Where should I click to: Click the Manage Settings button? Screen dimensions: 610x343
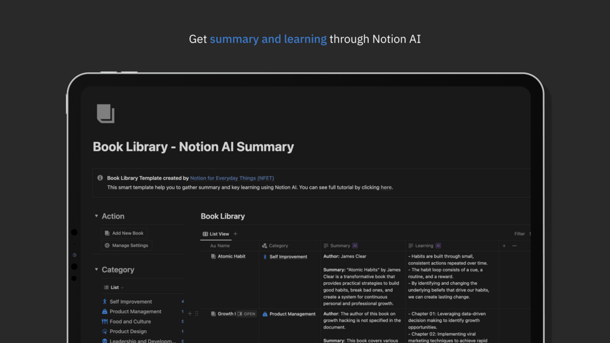[126, 245]
